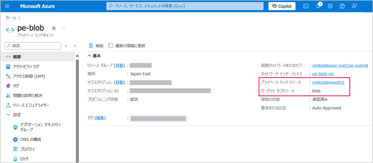Select 概要 in the sidebar
The width and height of the screenshot is (373, 163).
[x=37, y=57]
